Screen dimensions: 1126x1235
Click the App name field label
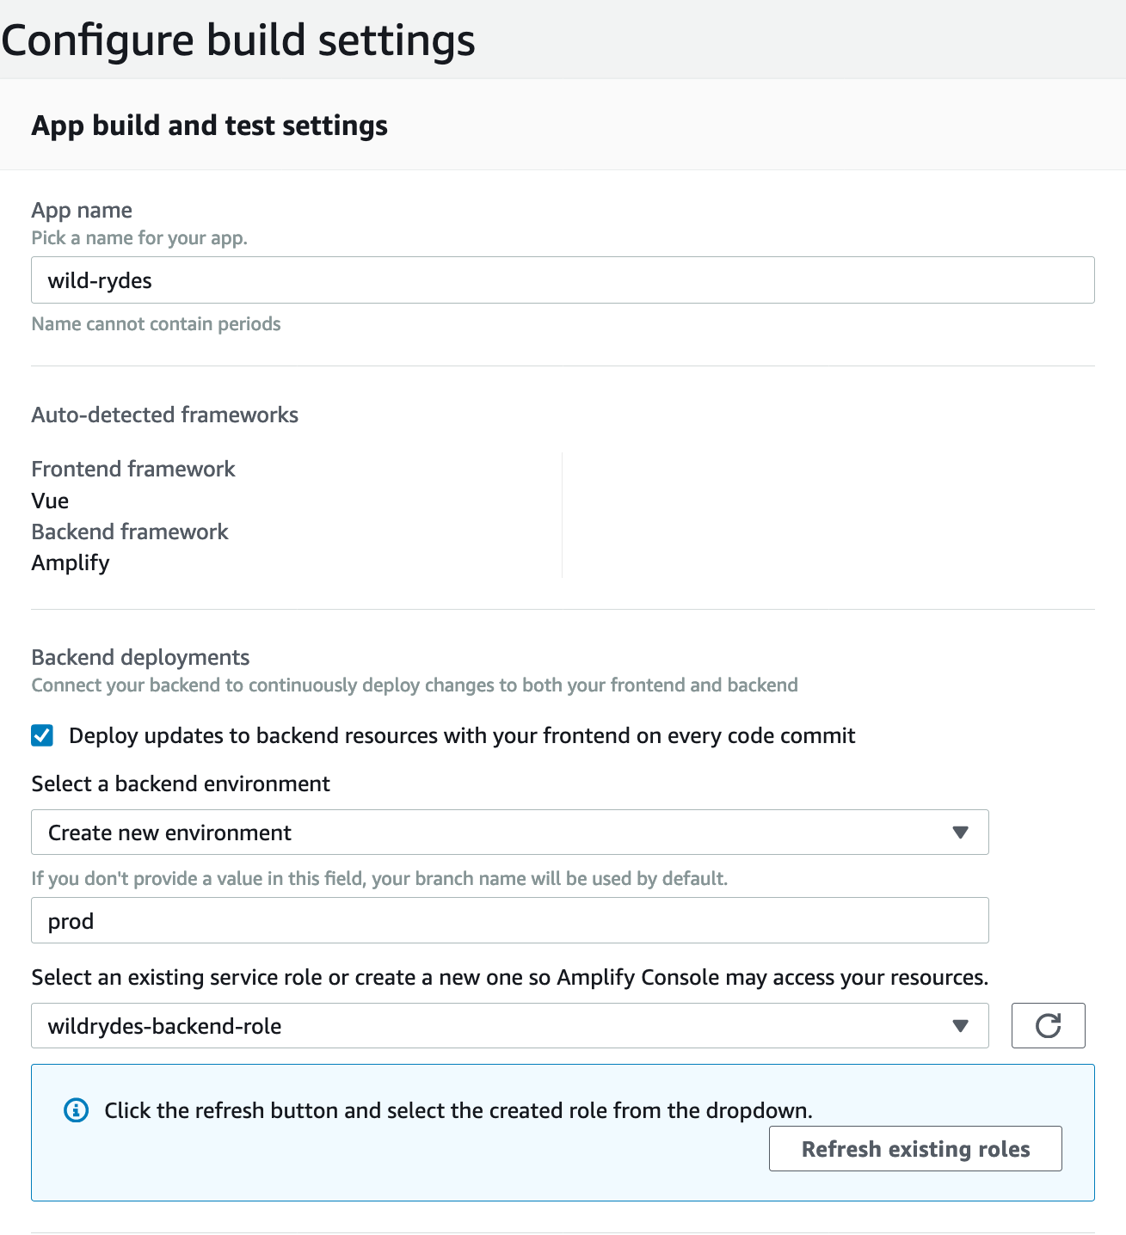click(x=82, y=211)
